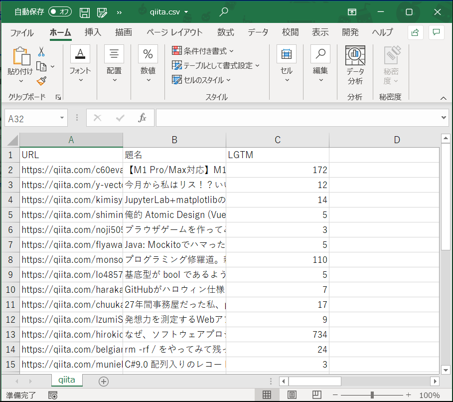The image size is (453, 402).
Task: Select the Format Painter brush icon
Action: click(x=41, y=81)
